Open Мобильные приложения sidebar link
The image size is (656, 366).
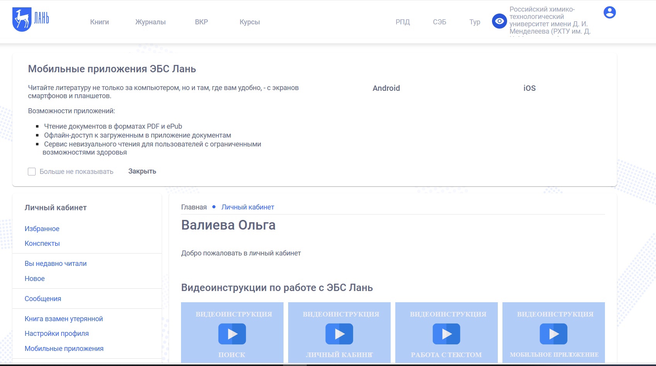click(x=64, y=349)
